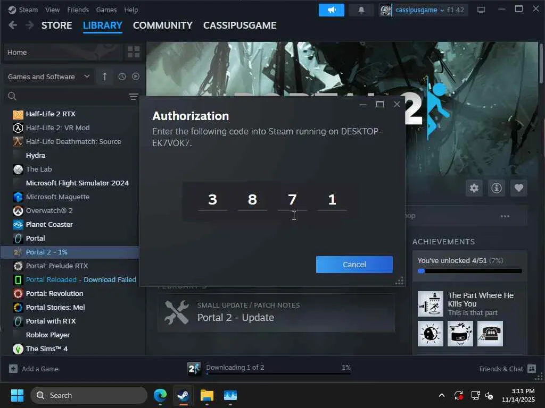Switch to the COMMUNITY tab

point(163,25)
